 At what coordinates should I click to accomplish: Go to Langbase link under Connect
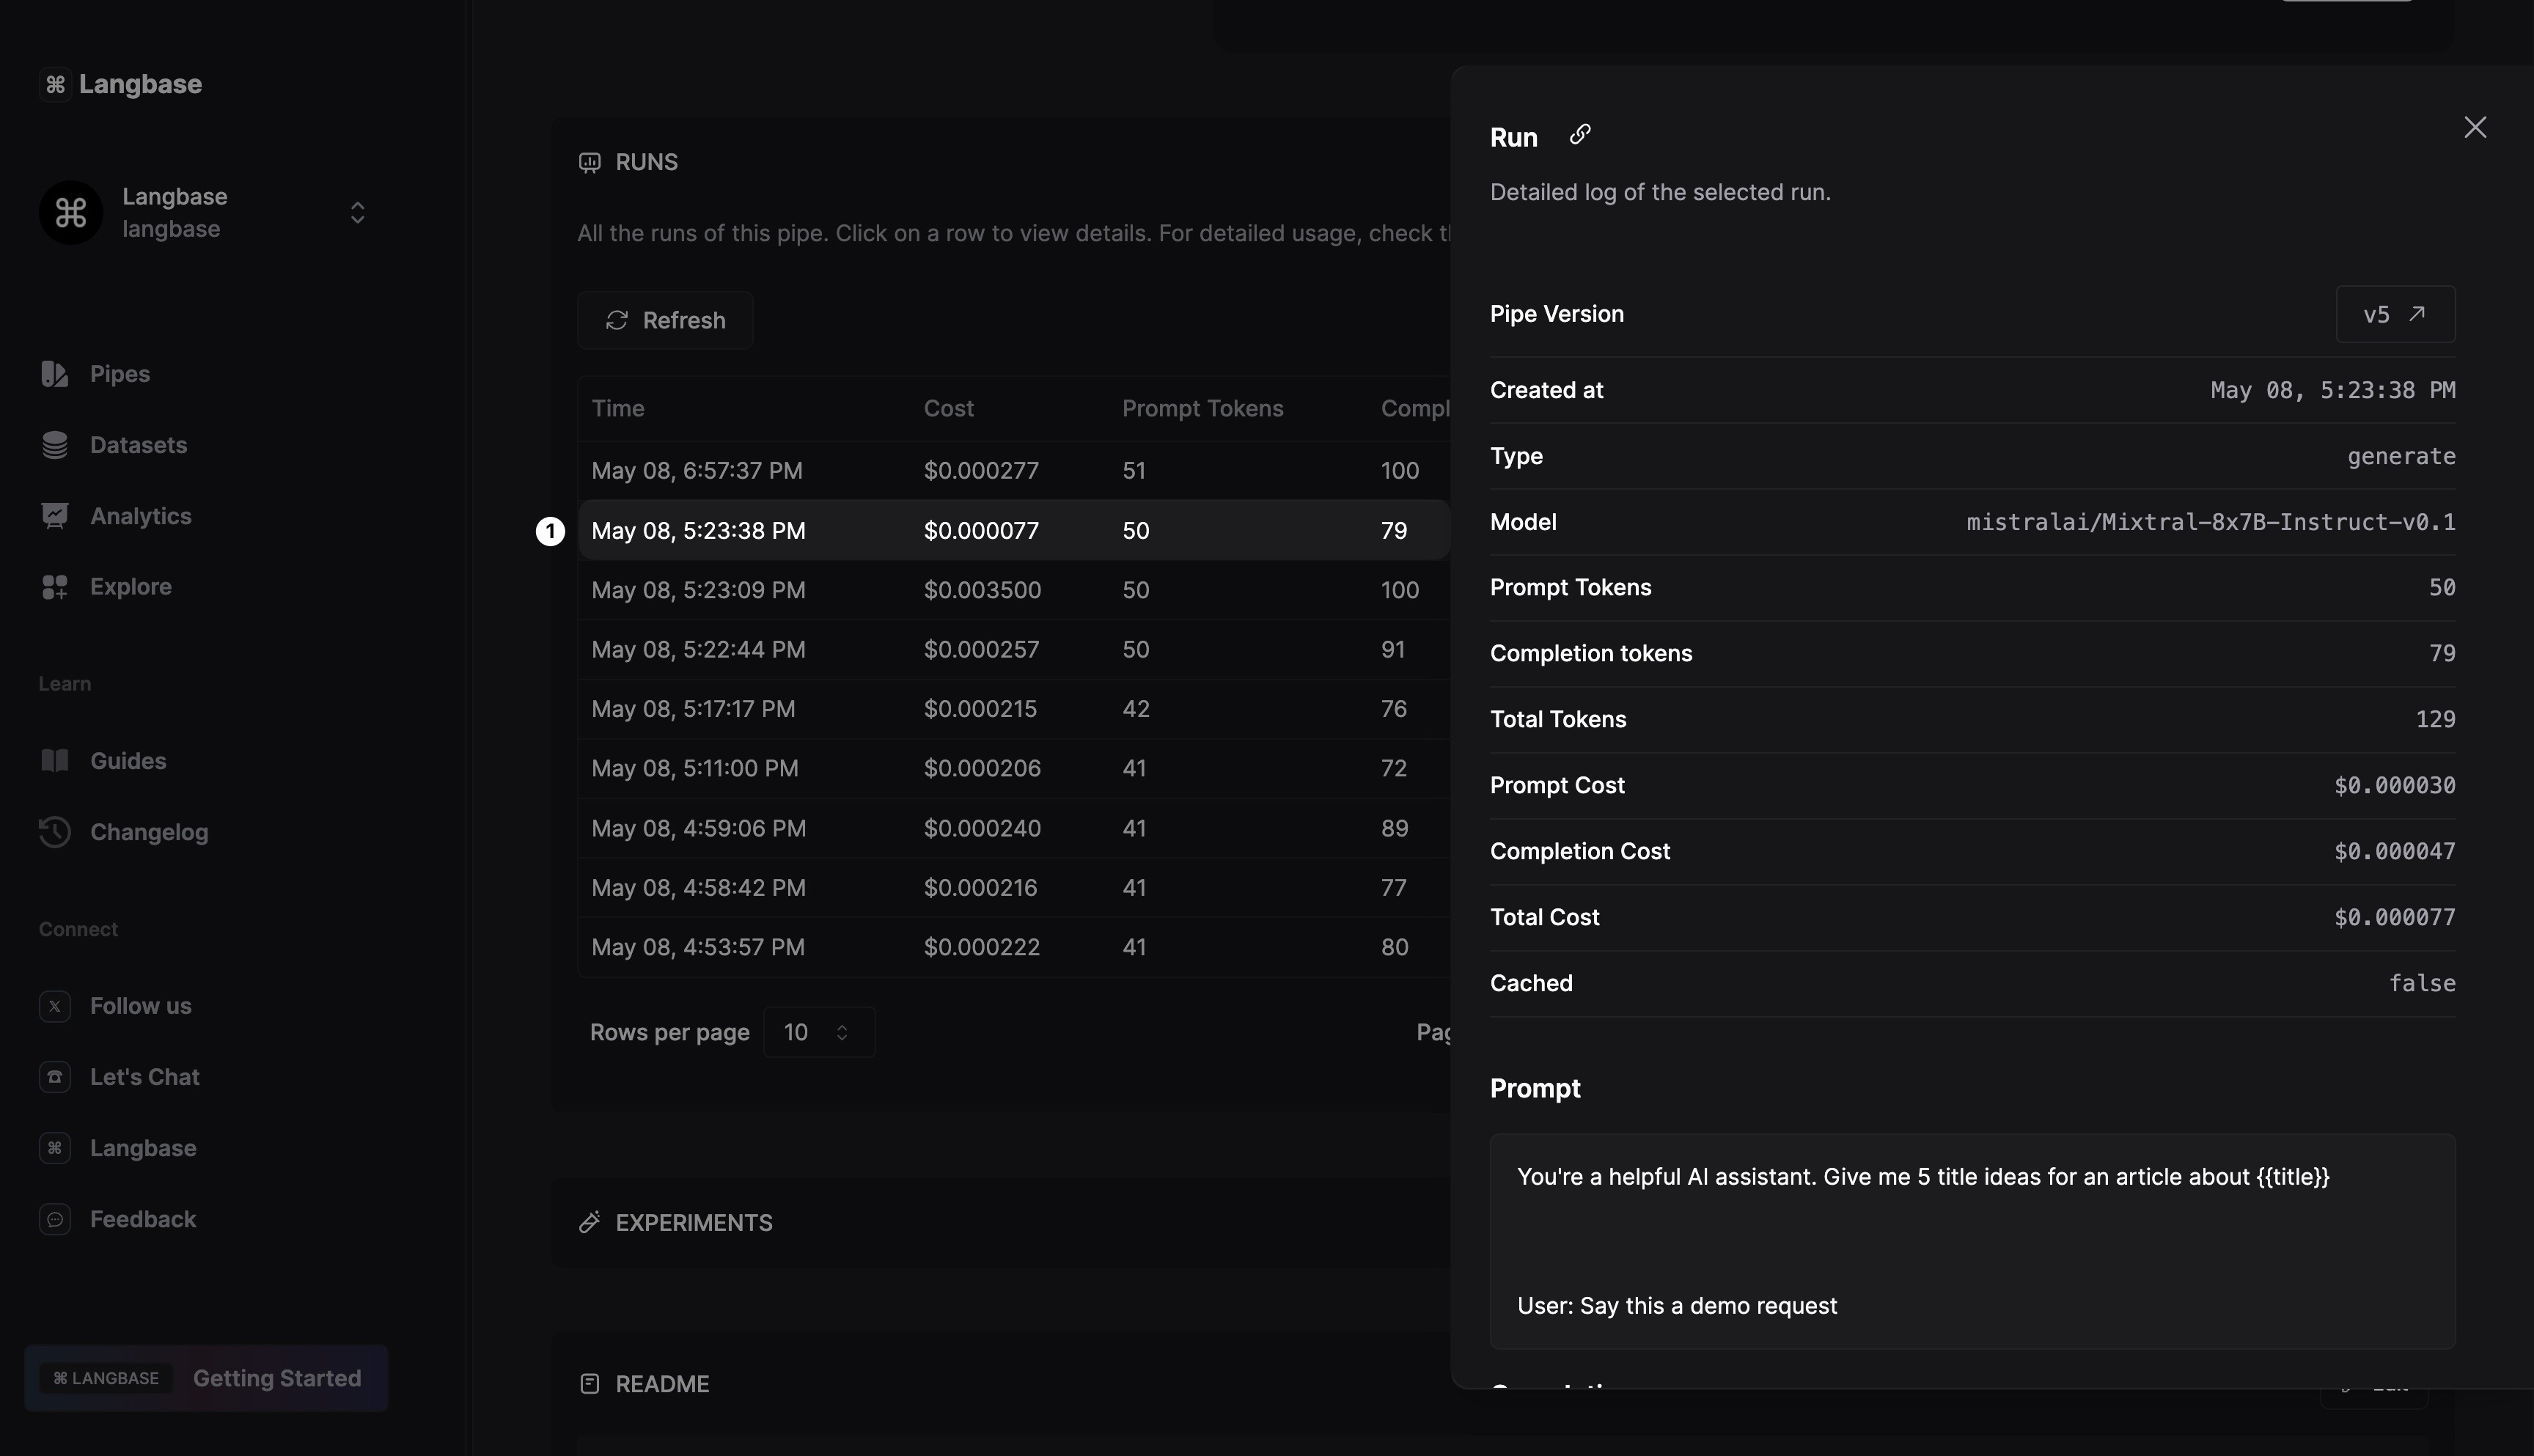pyautogui.click(x=143, y=1148)
